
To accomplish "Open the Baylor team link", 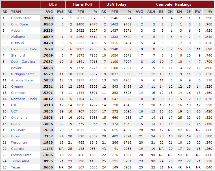I will point(16,68).
